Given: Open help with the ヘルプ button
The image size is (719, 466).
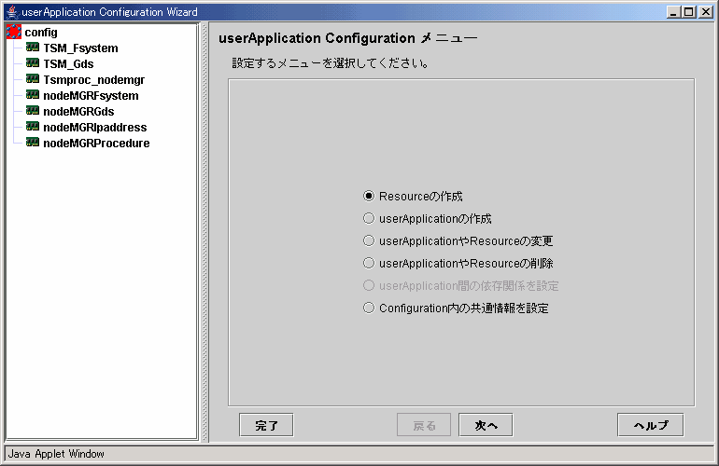Looking at the screenshot, I should (651, 425).
